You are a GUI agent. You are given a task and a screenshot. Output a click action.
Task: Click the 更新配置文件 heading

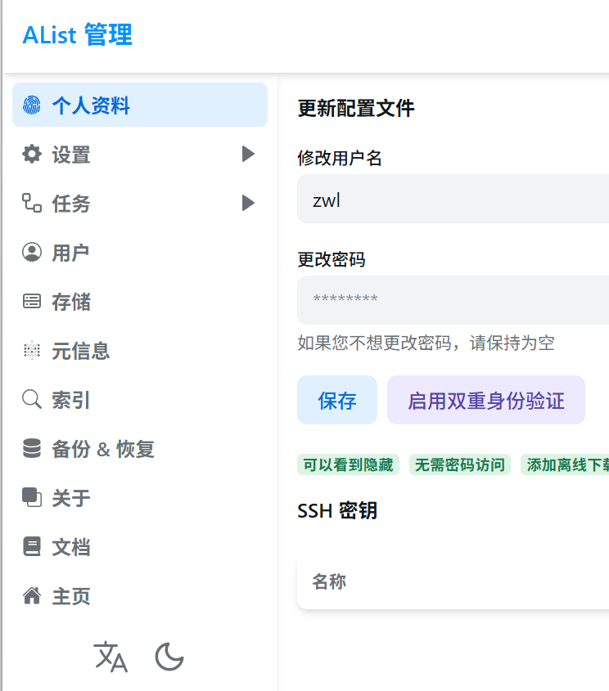click(x=356, y=109)
